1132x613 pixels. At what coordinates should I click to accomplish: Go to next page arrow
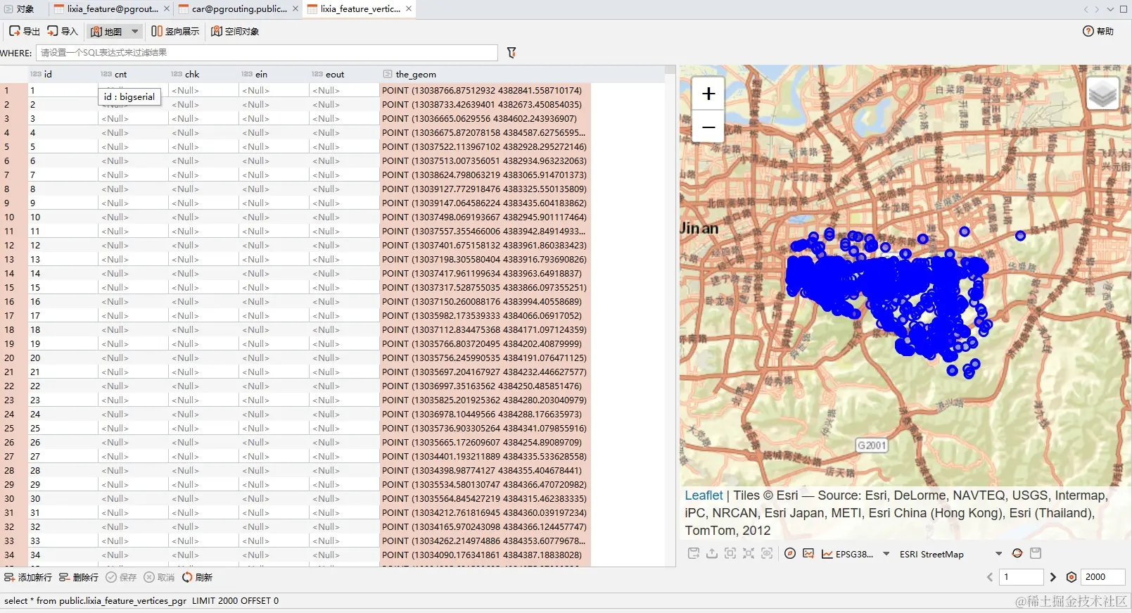[x=1053, y=577]
